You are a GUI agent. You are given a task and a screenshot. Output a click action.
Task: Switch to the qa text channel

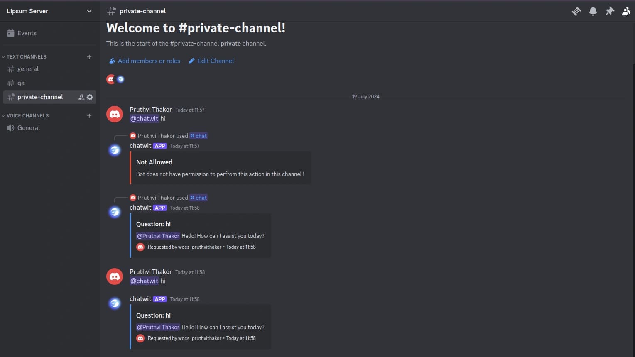(50, 83)
